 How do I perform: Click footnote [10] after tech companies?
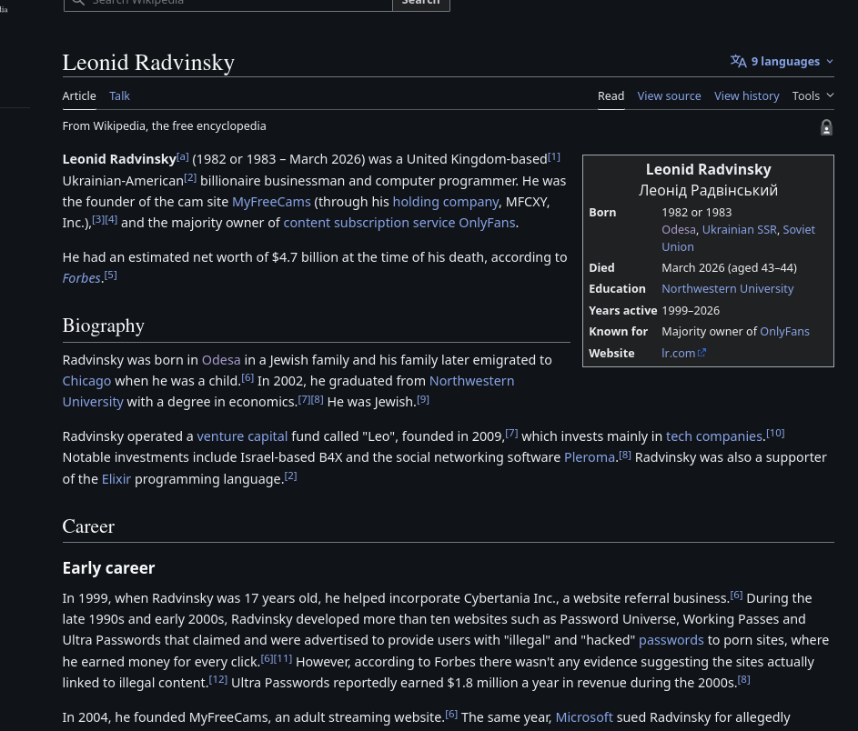pos(775,433)
